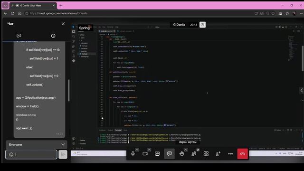The height and width of the screenshot is (171, 304).
Task: Open the browser home page
Action: point(20,13)
